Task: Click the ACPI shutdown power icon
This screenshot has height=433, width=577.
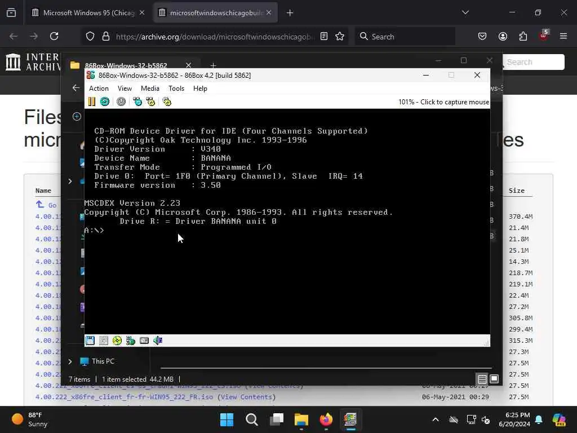Action: click(121, 101)
